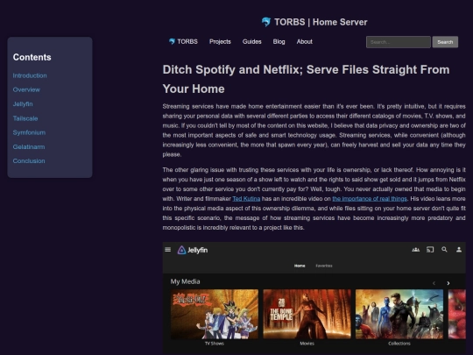Image resolution: width=473 pixels, height=355 pixels.
Task: Go to previous My Media items arrow
Action: [434, 283]
